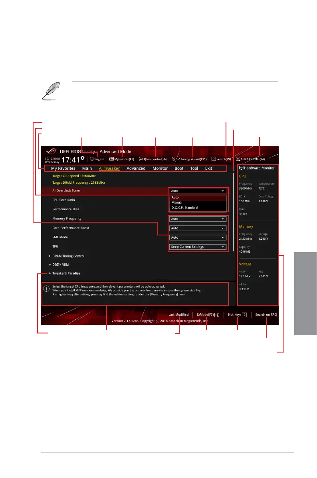The image size is (317, 478).
Task: Click the 12.164 V reading
Action: coord(244,276)
